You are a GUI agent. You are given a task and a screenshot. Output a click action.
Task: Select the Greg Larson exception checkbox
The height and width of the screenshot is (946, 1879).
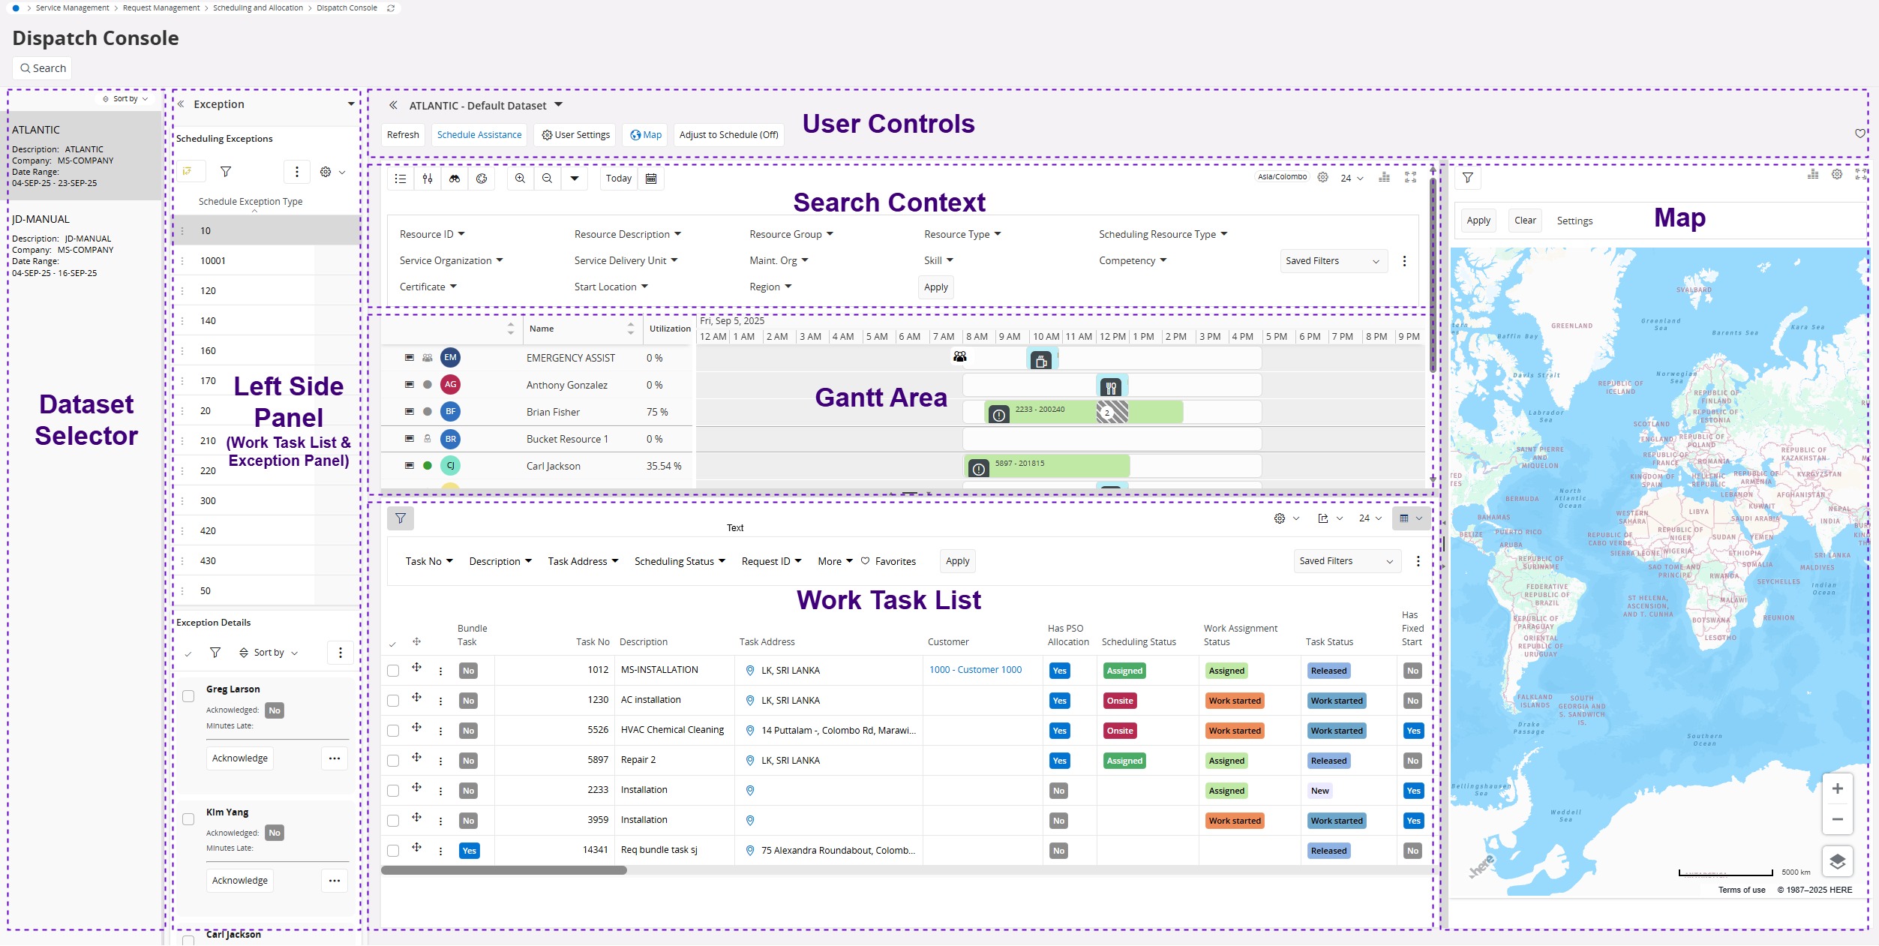(188, 696)
